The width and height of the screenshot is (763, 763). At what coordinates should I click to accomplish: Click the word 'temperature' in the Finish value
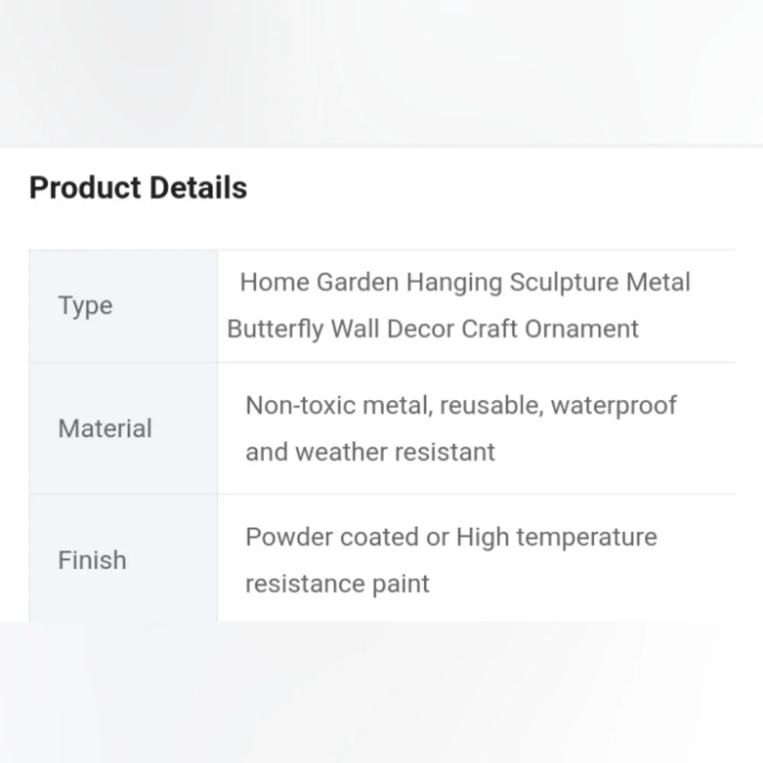click(x=586, y=538)
